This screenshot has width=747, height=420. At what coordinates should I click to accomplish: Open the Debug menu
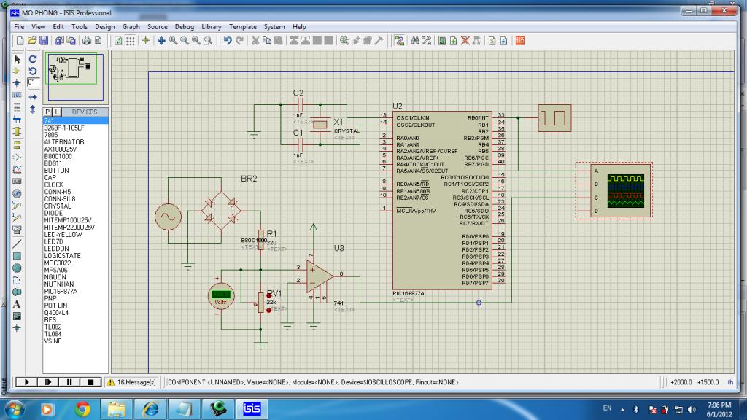[185, 27]
